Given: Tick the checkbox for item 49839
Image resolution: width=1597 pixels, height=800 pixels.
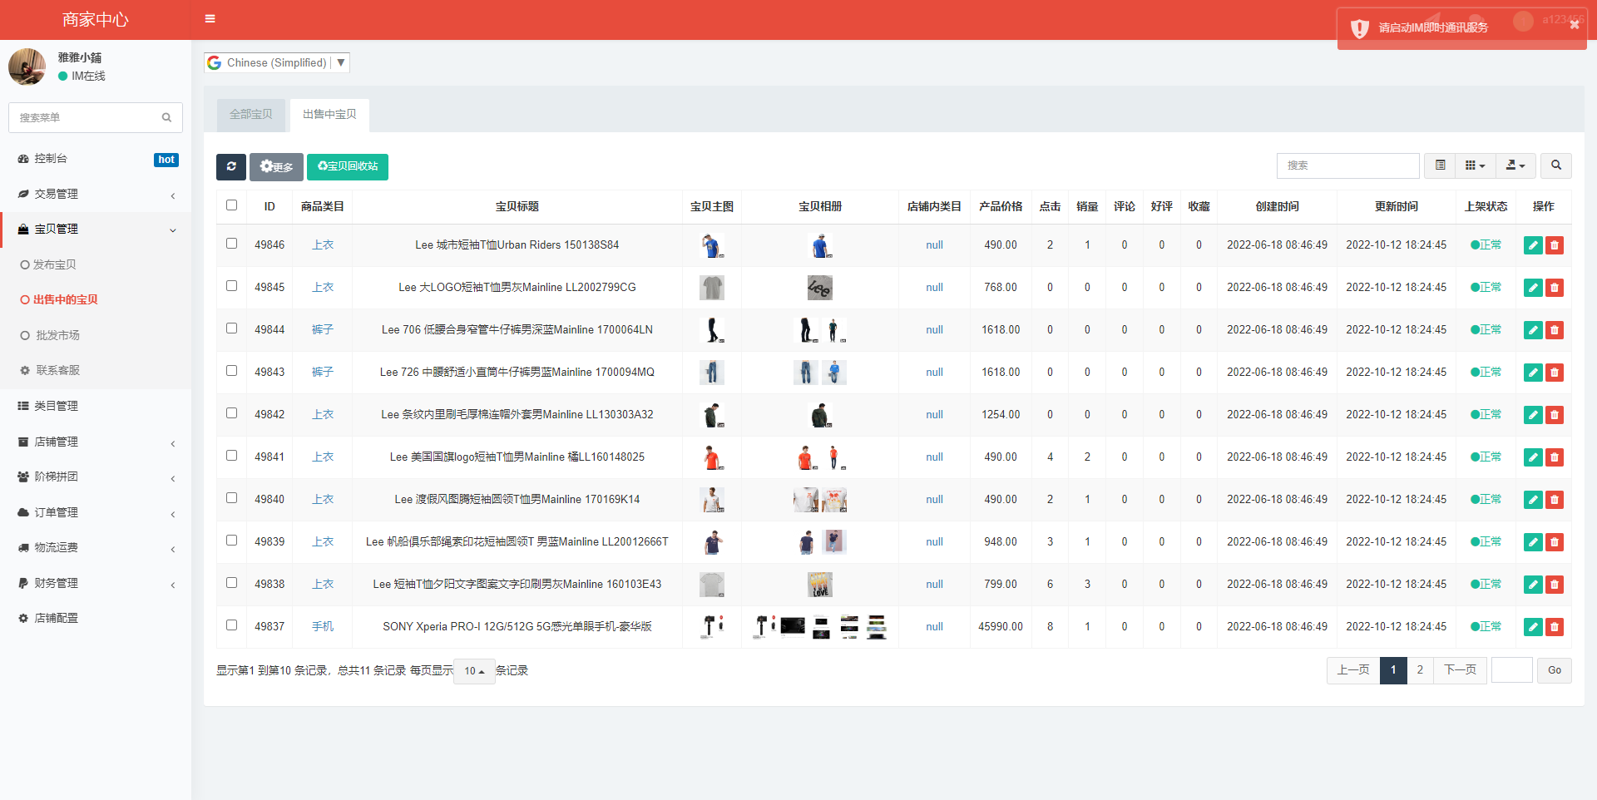Looking at the screenshot, I should tap(232, 541).
